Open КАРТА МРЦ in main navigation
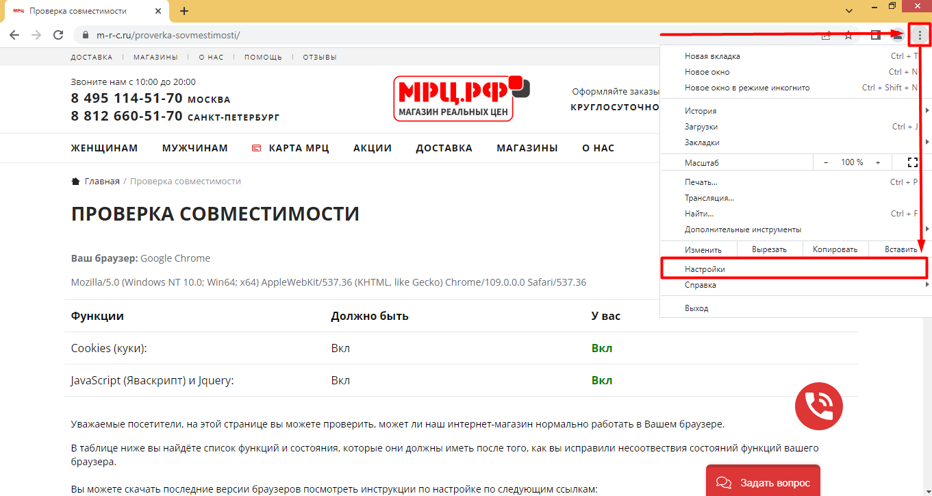The height and width of the screenshot is (496, 932). pos(291,148)
